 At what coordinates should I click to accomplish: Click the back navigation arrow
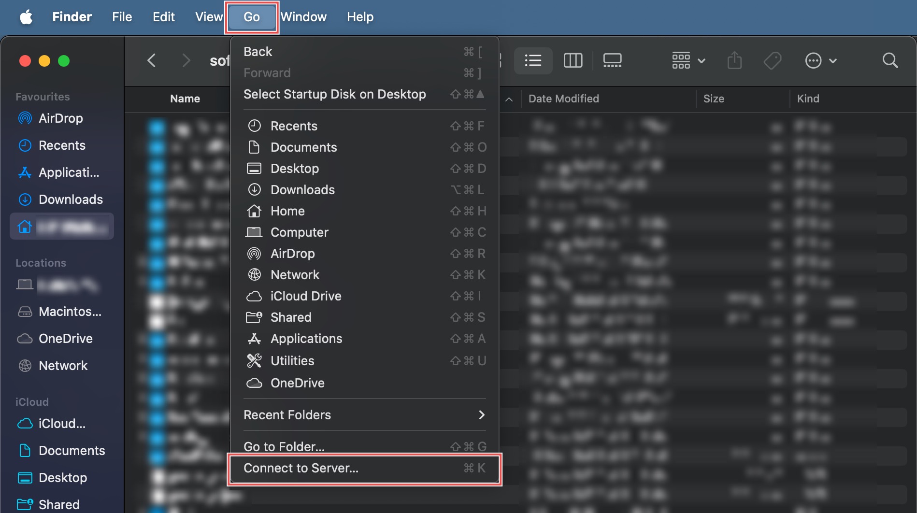[x=152, y=61]
